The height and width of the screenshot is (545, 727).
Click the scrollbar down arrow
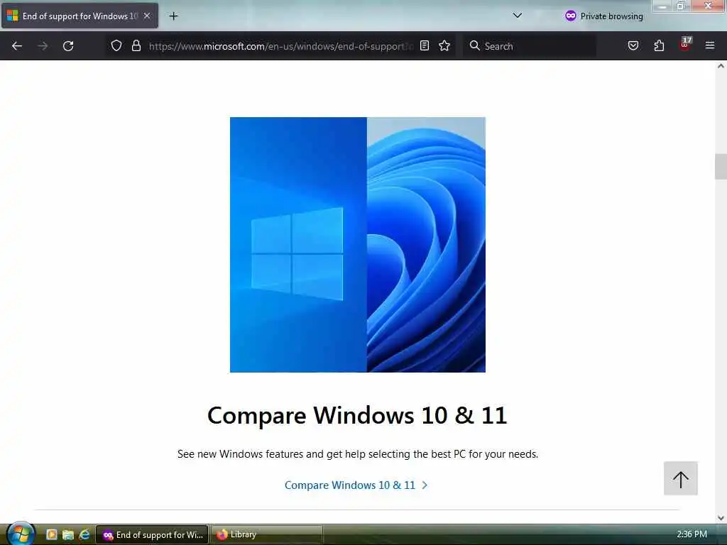point(721,517)
